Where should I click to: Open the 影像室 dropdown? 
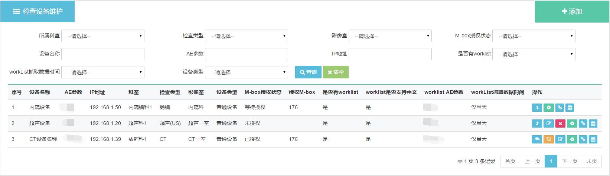pos(390,36)
